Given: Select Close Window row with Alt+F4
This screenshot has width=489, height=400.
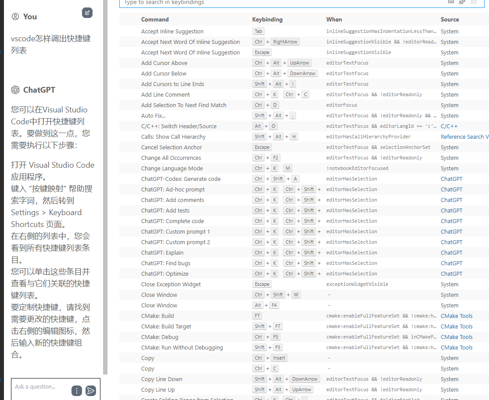Looking at the screenshot, I should tap(304, 306).
